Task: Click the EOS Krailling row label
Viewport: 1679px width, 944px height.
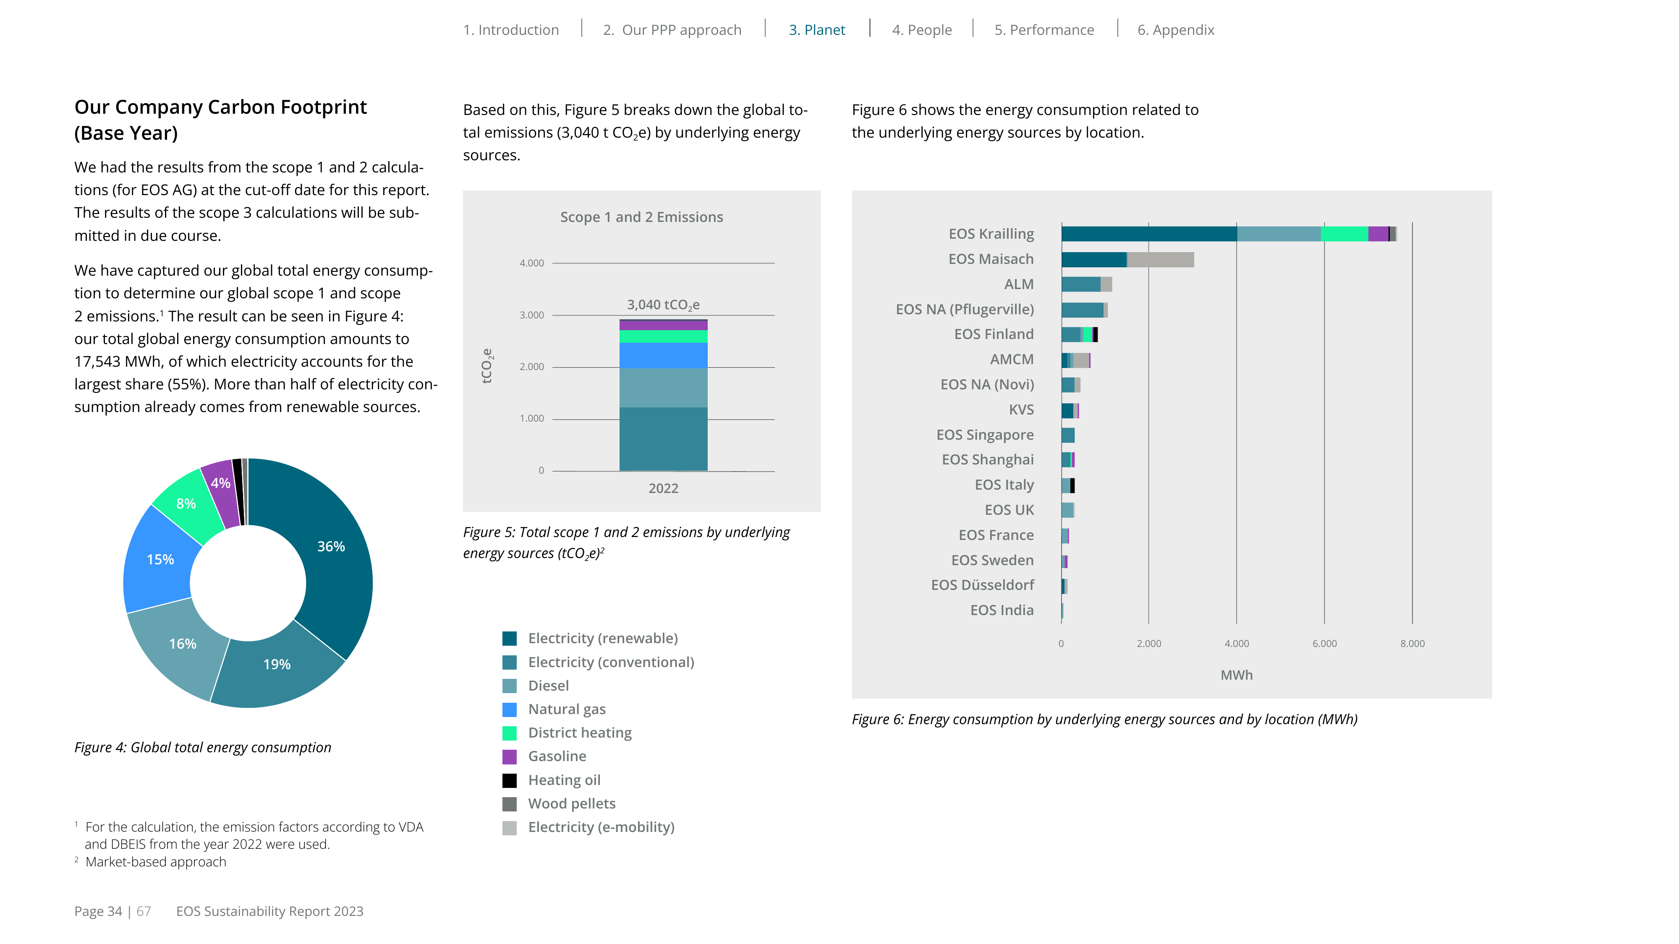Action: 991,234
